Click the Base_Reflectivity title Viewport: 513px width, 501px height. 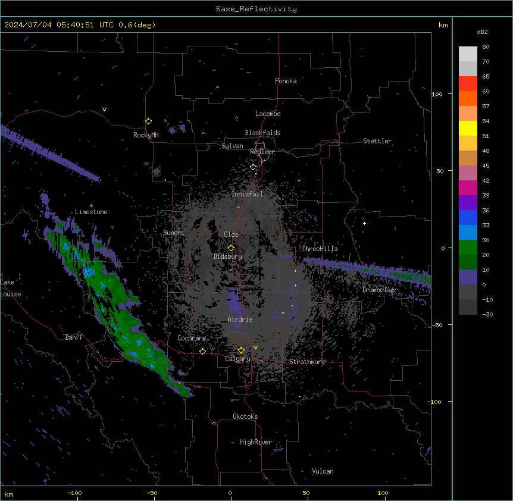pos(256,9)
